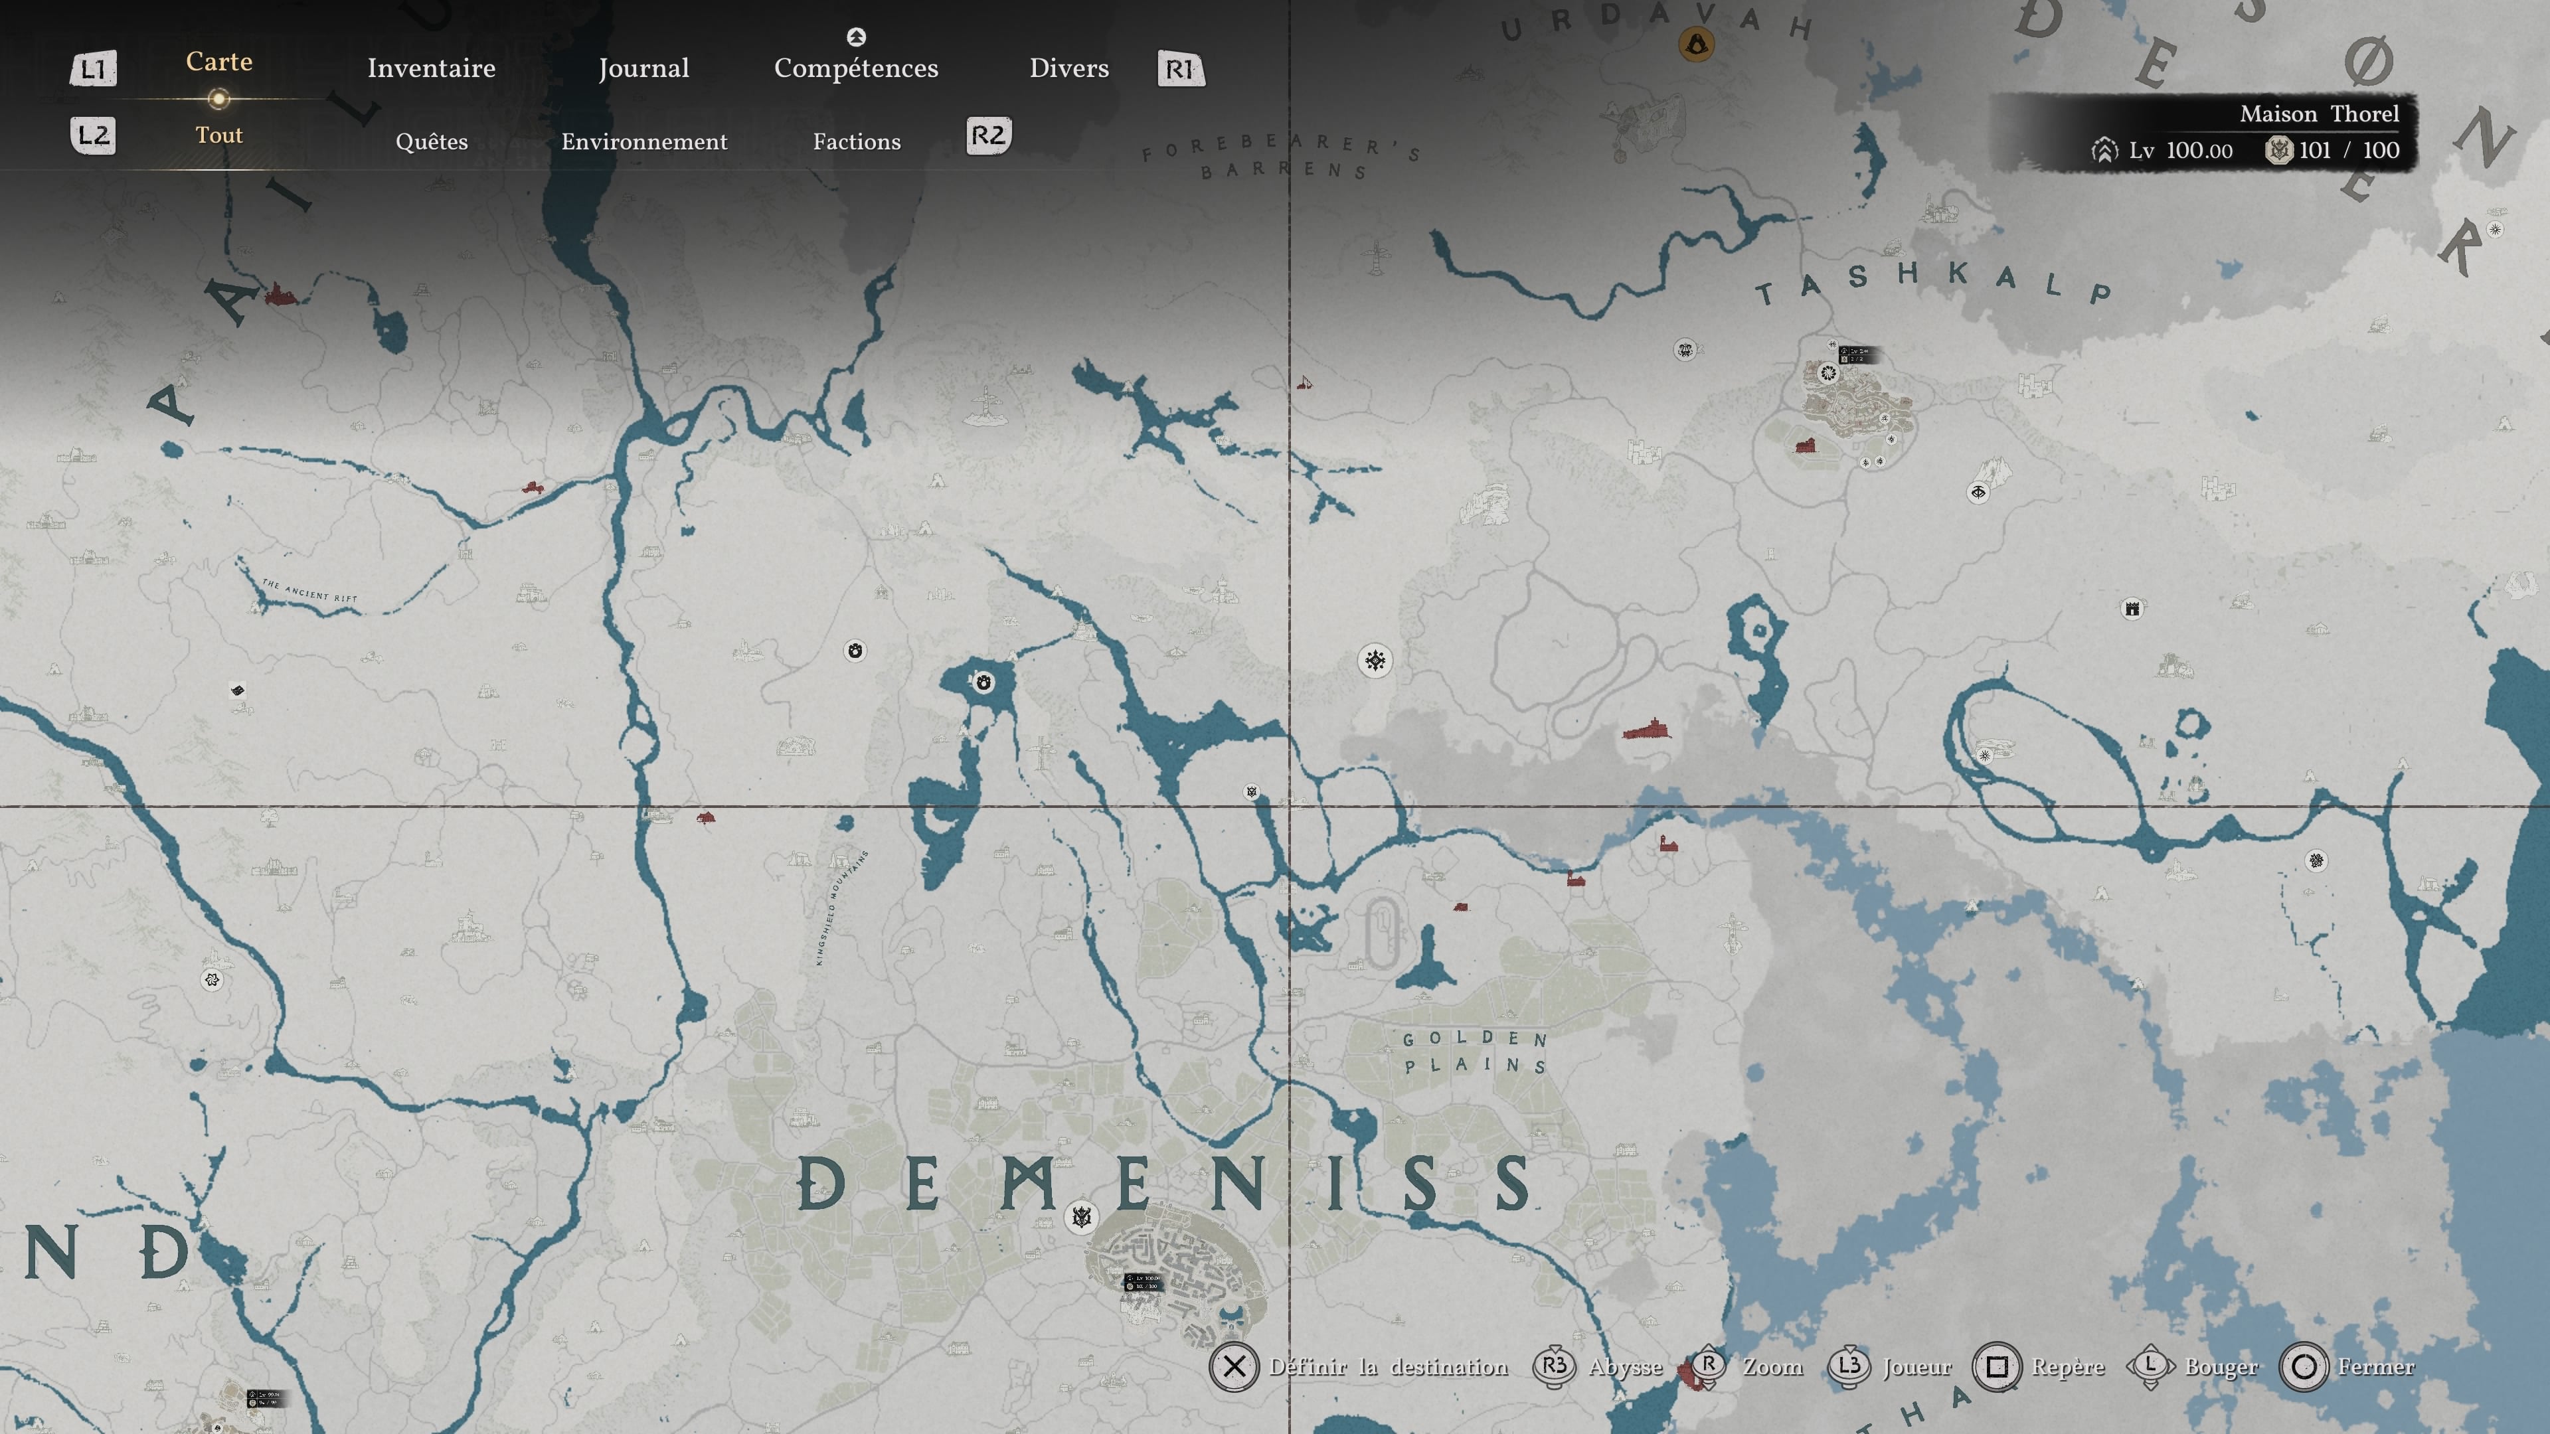The height and width of the screenshot is (1434, 2550).
Task: Select the sun icon inside the eastern river loop
Action: tap(1984, 755)
